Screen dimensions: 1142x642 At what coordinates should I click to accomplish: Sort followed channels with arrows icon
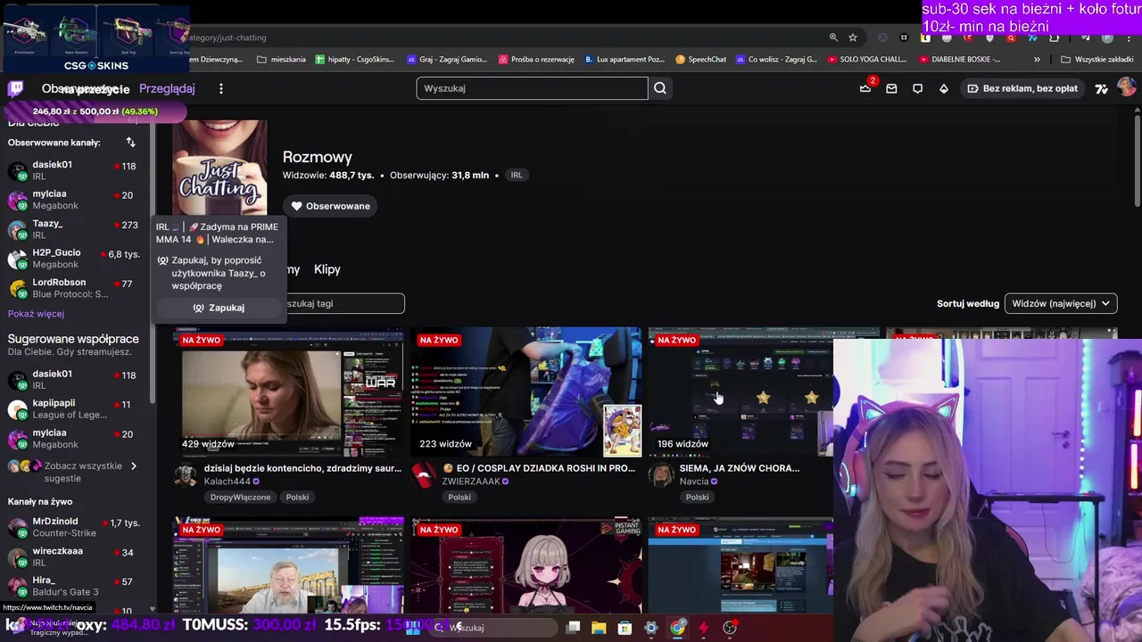[x=131, y=143]
